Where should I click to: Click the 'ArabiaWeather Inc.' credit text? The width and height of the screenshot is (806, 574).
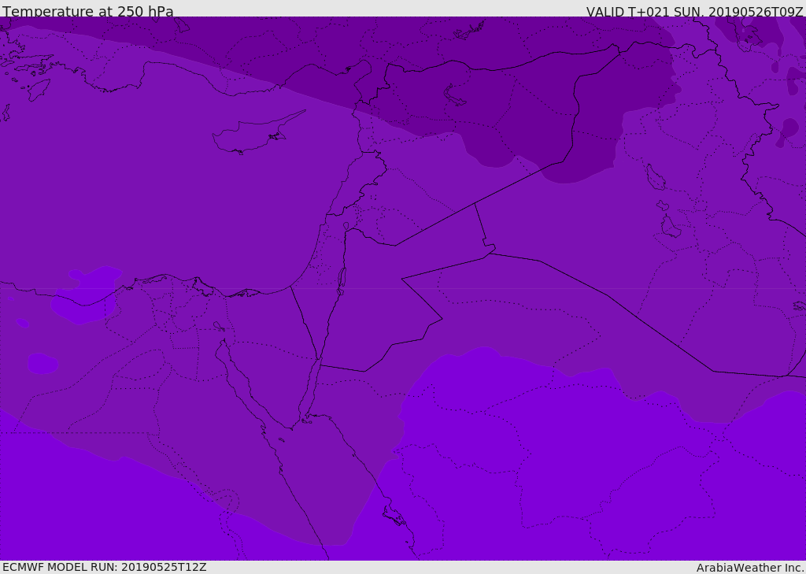pyautogui.click(x=750, y=568)
